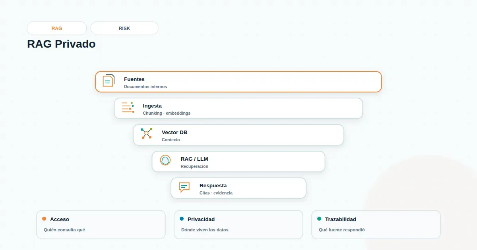This screenshot has width=477, height=250.
Task: Open the Privacidad info card
Action: pos(238,225)
